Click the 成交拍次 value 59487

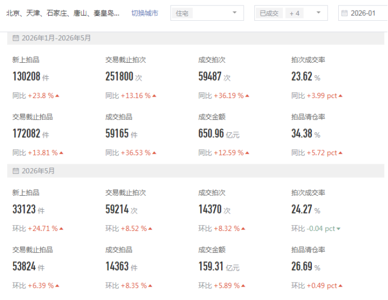210,76
